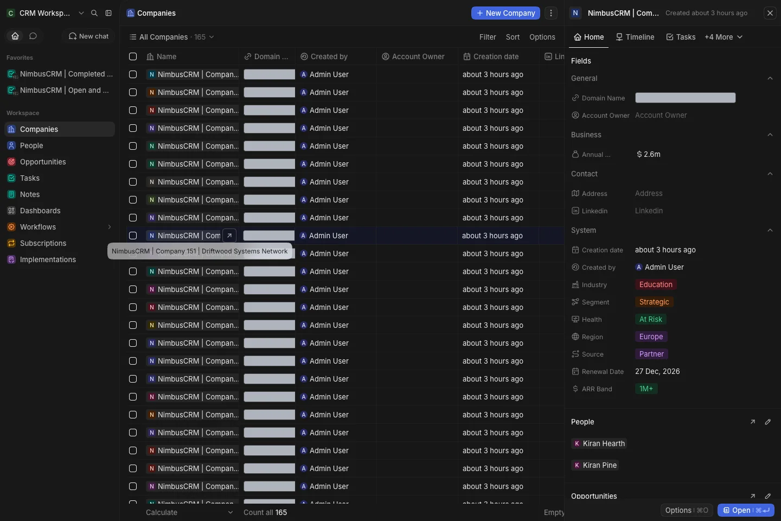Open the Sort menu
781x521 pixels.
click(513, 37)
